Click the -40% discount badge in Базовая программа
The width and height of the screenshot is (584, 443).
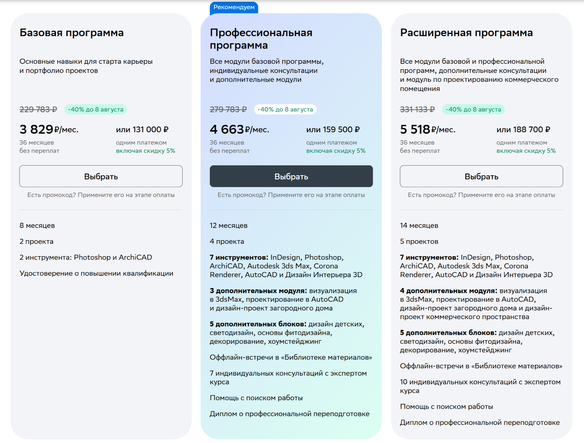tap(96, 109)
